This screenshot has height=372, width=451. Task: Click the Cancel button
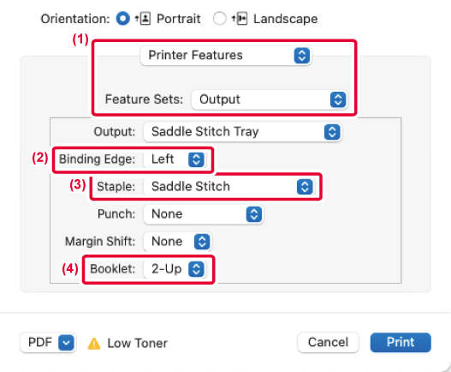tap(328, 342)
